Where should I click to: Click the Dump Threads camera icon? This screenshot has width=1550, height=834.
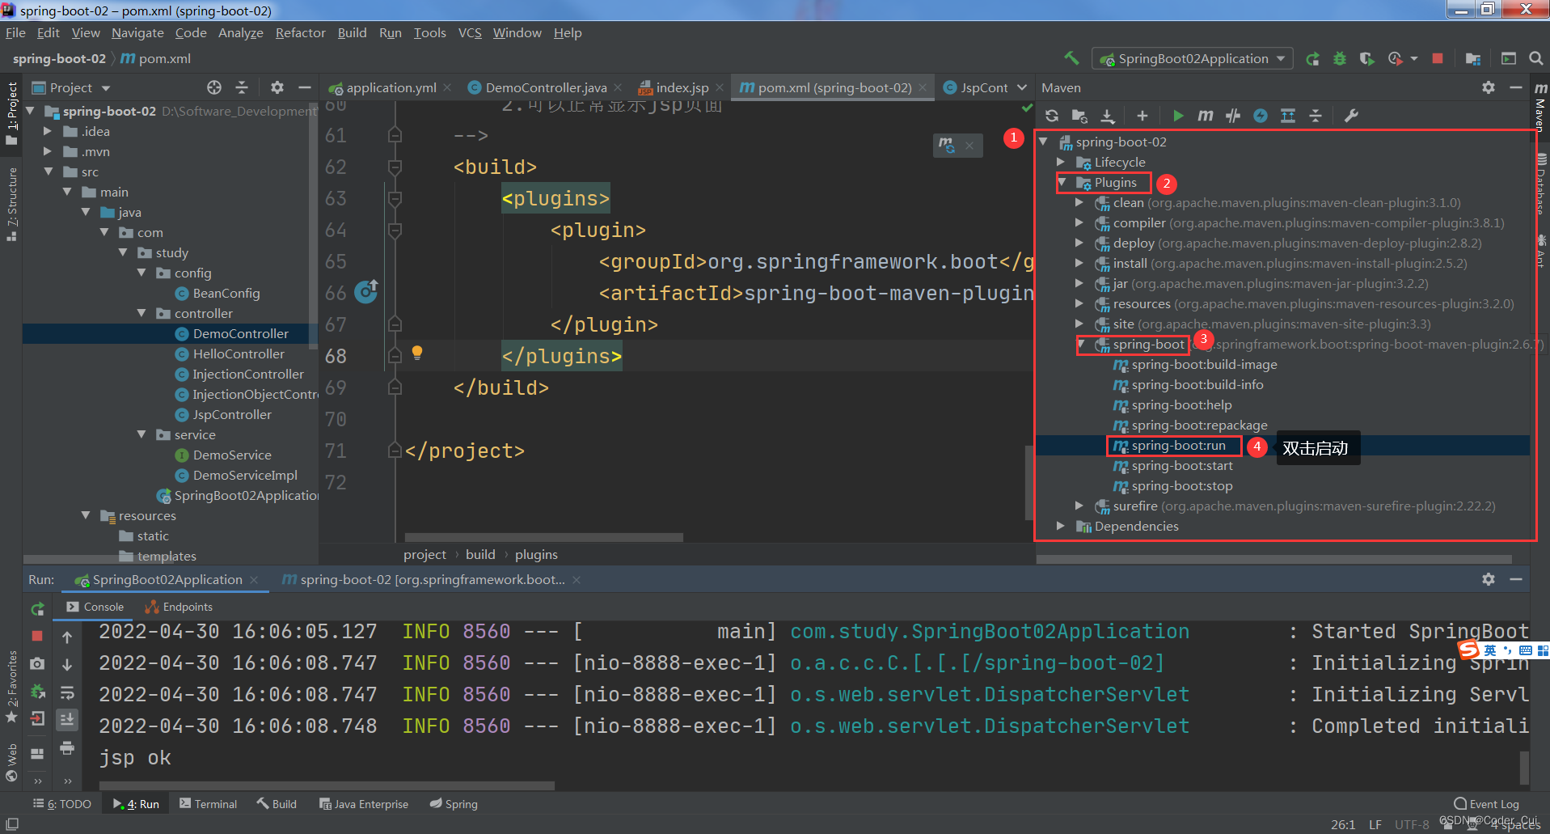(x=37, y=663)
